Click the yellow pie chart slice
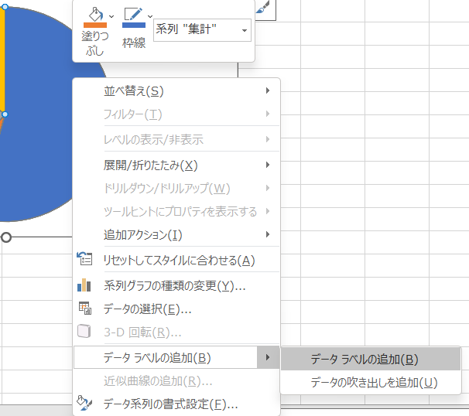The width and height of the screenshot is (469, 416). point(2,60)
